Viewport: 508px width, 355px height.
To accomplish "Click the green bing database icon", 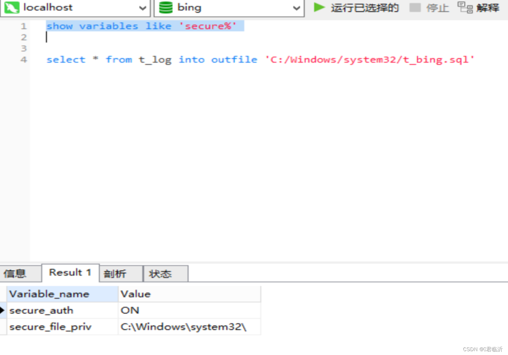I will click(x=166, y=8).
